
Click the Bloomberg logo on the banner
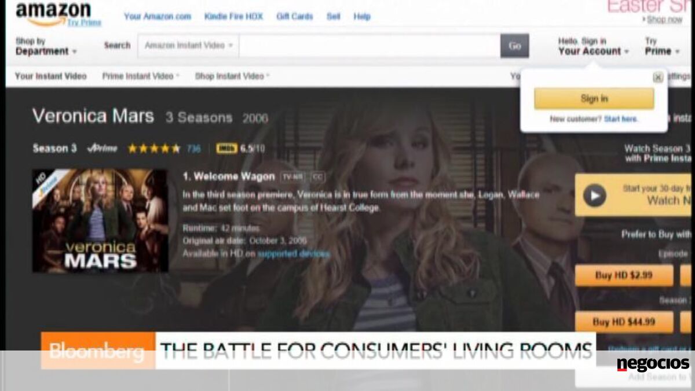(x=97, y=351)
